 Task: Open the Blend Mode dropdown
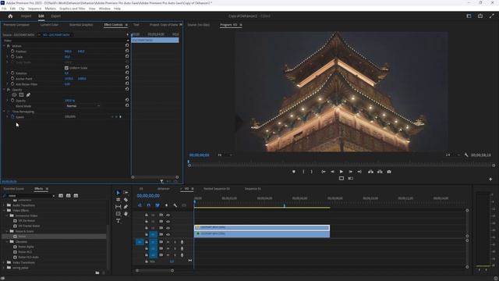coord(83,106)
